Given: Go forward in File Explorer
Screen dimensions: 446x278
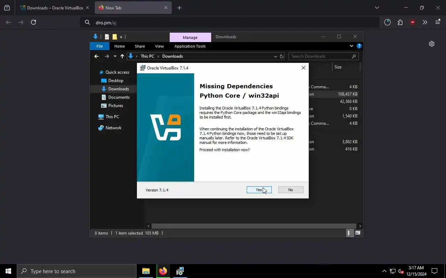Looking at the screenshot, I should click(107, 56).
